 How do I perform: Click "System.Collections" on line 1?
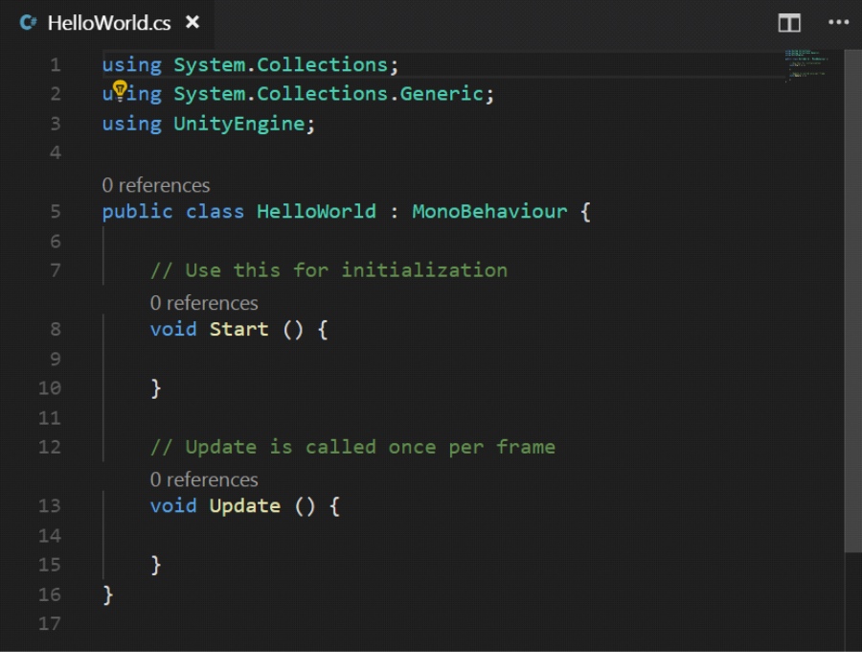click(x=281, y=65)
